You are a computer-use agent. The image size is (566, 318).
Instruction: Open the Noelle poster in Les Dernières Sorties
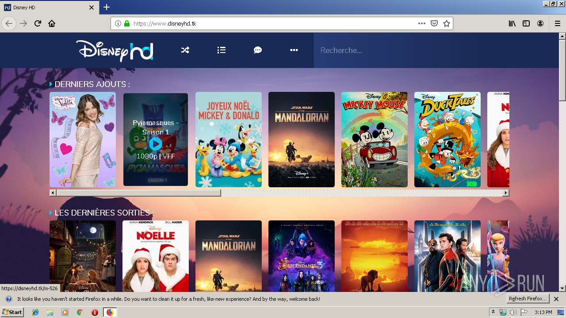point(156,256)
